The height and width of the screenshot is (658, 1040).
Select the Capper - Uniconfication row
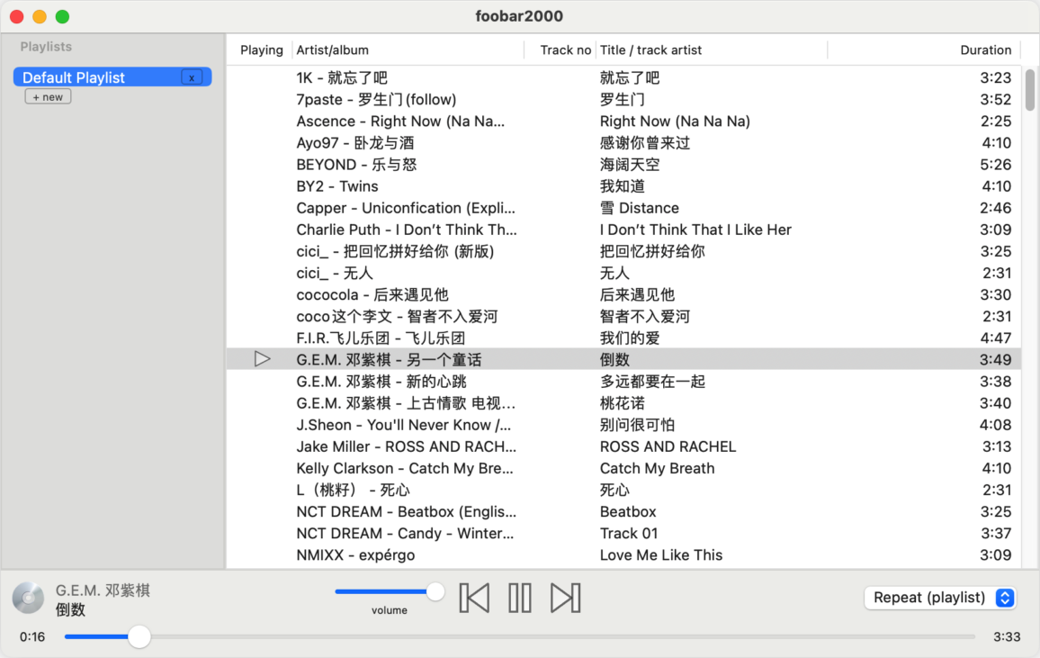[623, 208]
